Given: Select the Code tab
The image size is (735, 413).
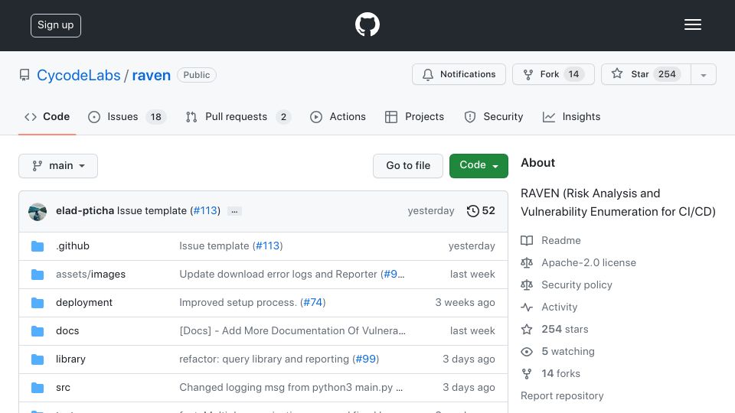Looking at the screenshot, I should (x=47, y=116).
